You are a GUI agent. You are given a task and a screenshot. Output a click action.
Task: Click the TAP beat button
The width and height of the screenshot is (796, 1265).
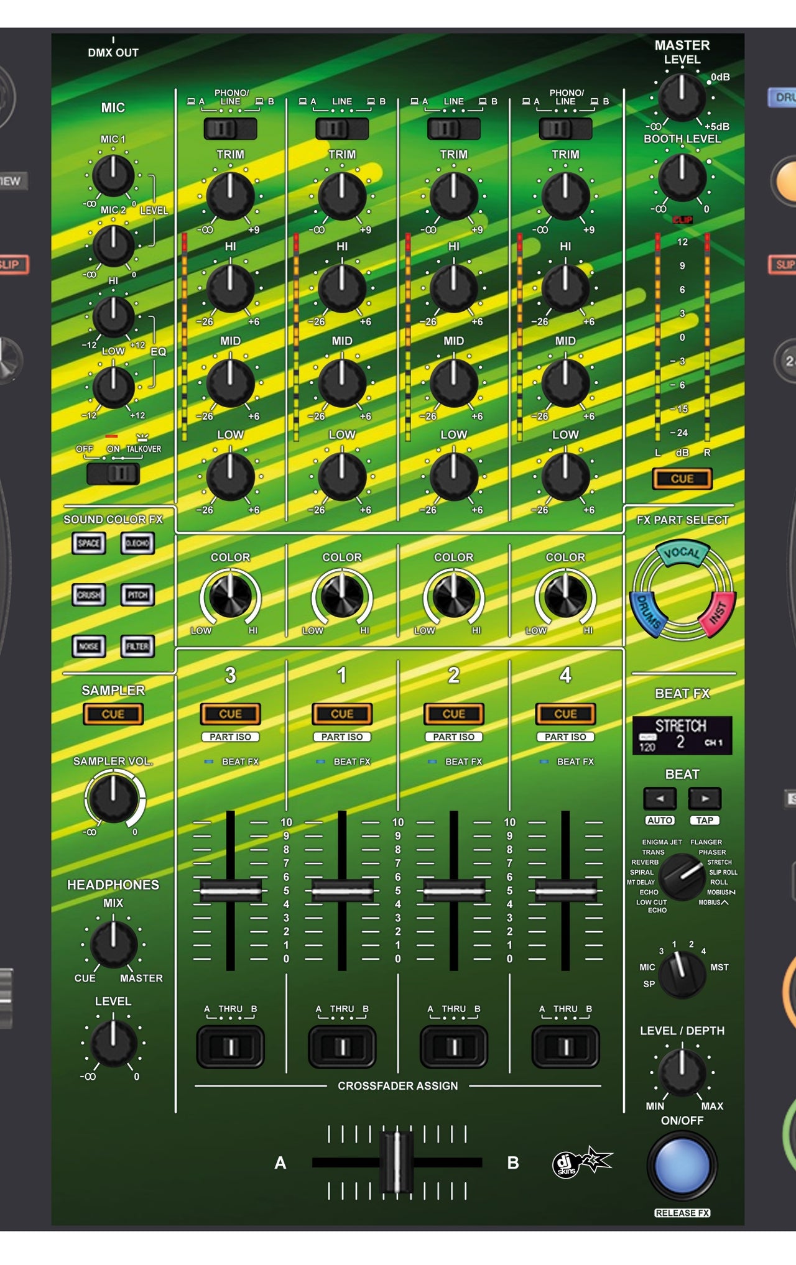[705, 821]
